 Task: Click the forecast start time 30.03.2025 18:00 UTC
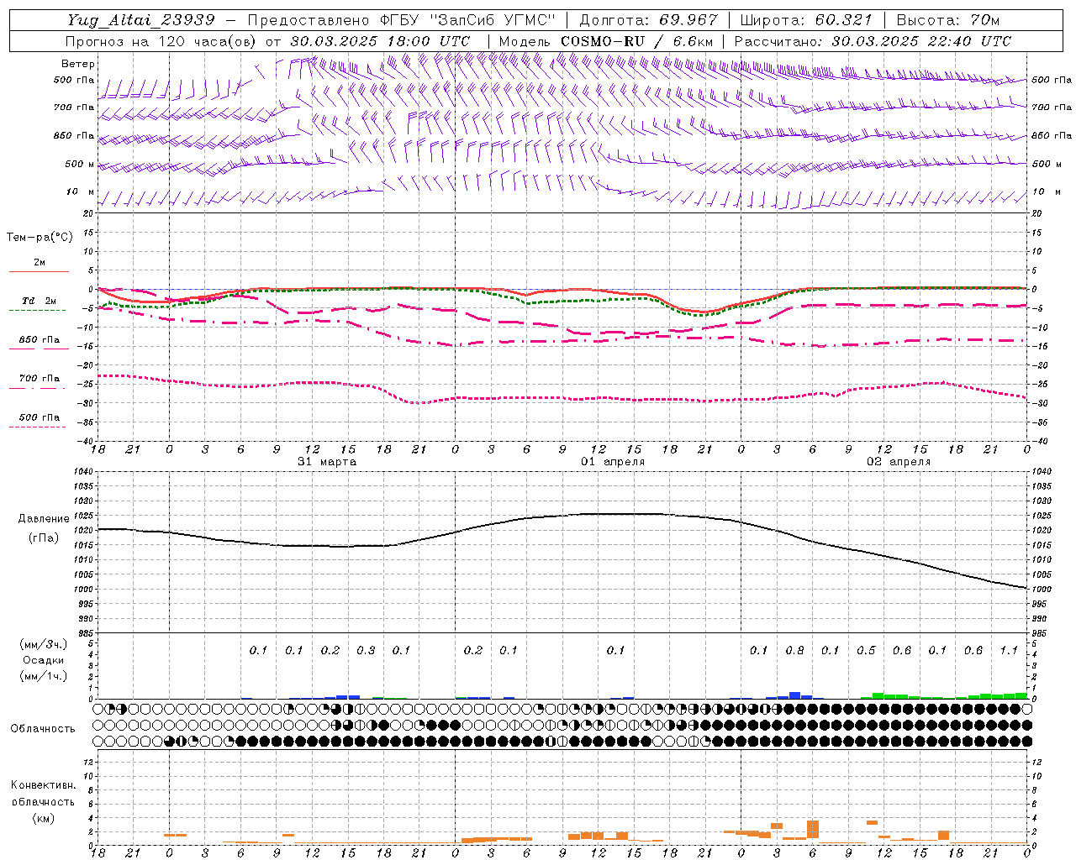[x=380, y=41]
